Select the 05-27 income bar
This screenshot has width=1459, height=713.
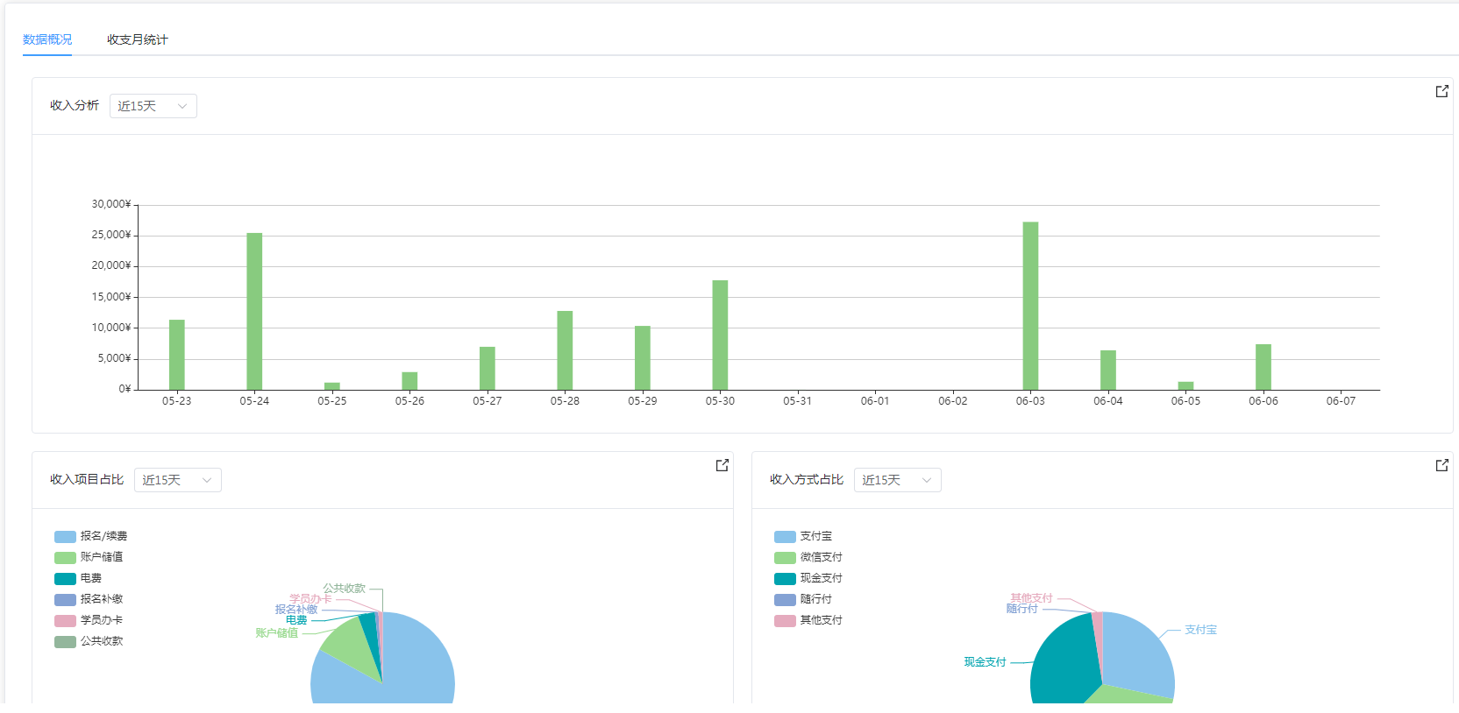click(x=488, y=368)
